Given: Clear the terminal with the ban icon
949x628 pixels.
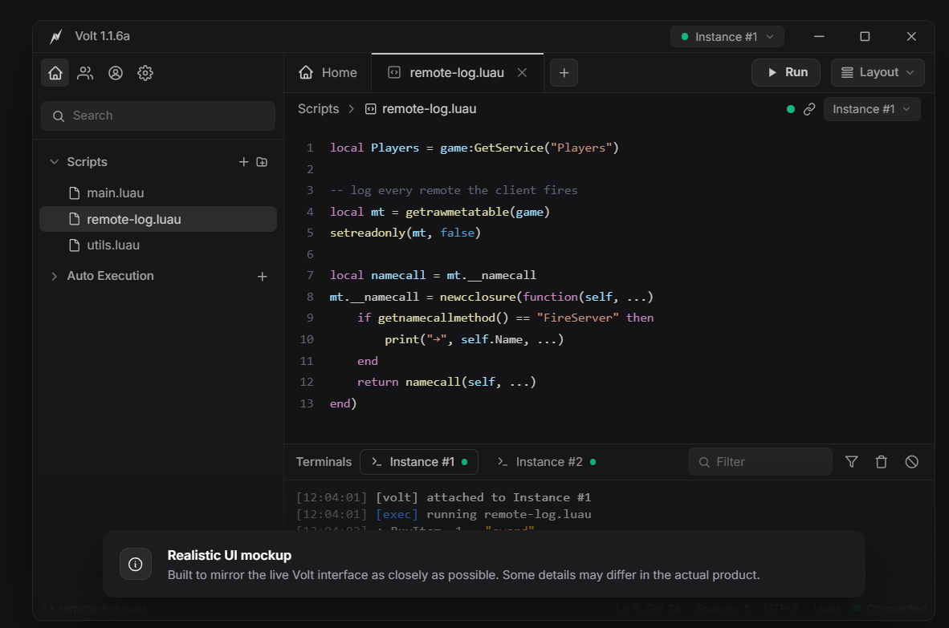Looking at the screenshot, I should tap(912, 462).
